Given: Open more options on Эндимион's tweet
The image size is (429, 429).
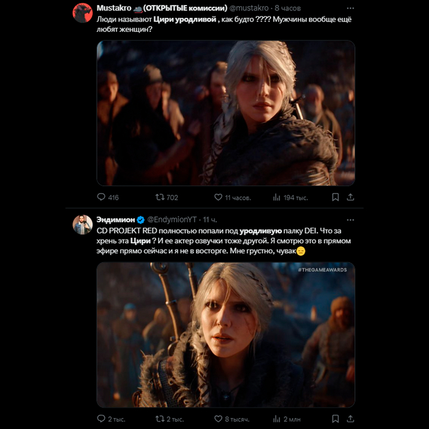Looking at the screenshot, I should pyautogui.click(x=350, y=219).
